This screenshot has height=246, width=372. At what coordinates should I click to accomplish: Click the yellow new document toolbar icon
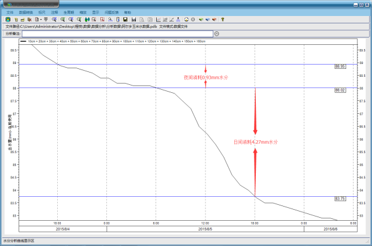[16, 20]
